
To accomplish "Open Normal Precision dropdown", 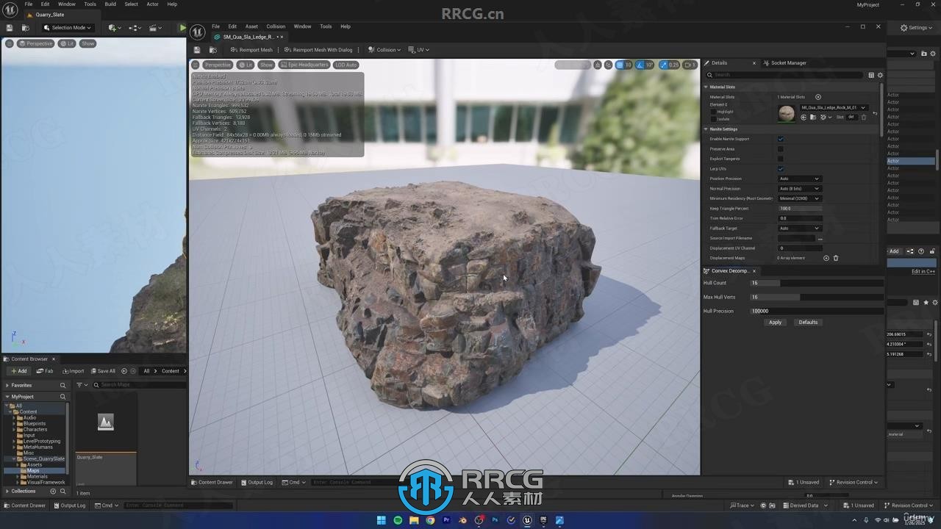I will click(x=799, y=189).
